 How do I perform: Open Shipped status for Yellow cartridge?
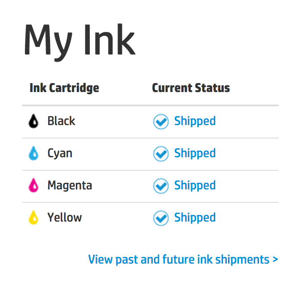(x=195, y=218)
